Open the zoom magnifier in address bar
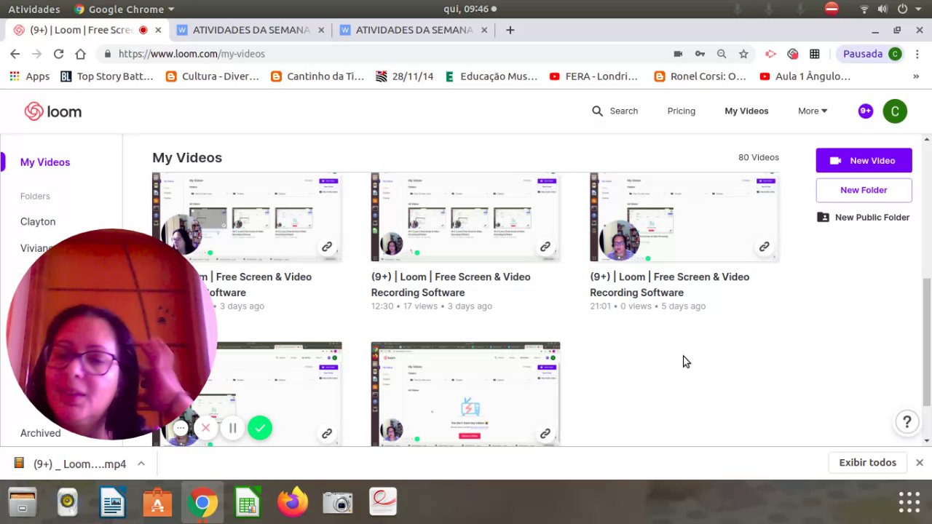Image resolution: width=932 pixels, height=524 pixels. click(722, 54)
